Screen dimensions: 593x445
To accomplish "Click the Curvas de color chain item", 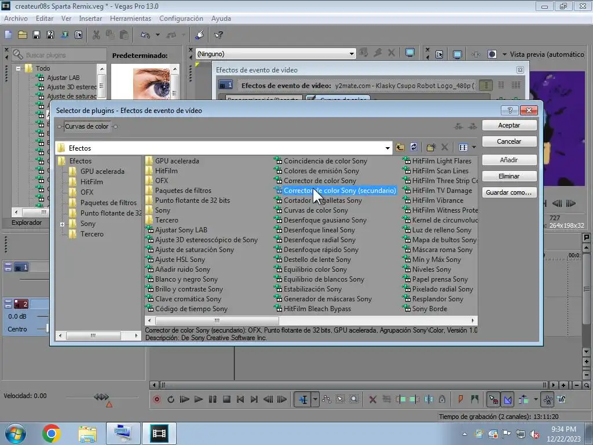I will (x=87, y=126).
